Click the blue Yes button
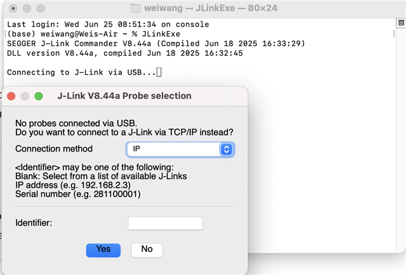Screen dimensions: 406x275 tap(103, 250)
